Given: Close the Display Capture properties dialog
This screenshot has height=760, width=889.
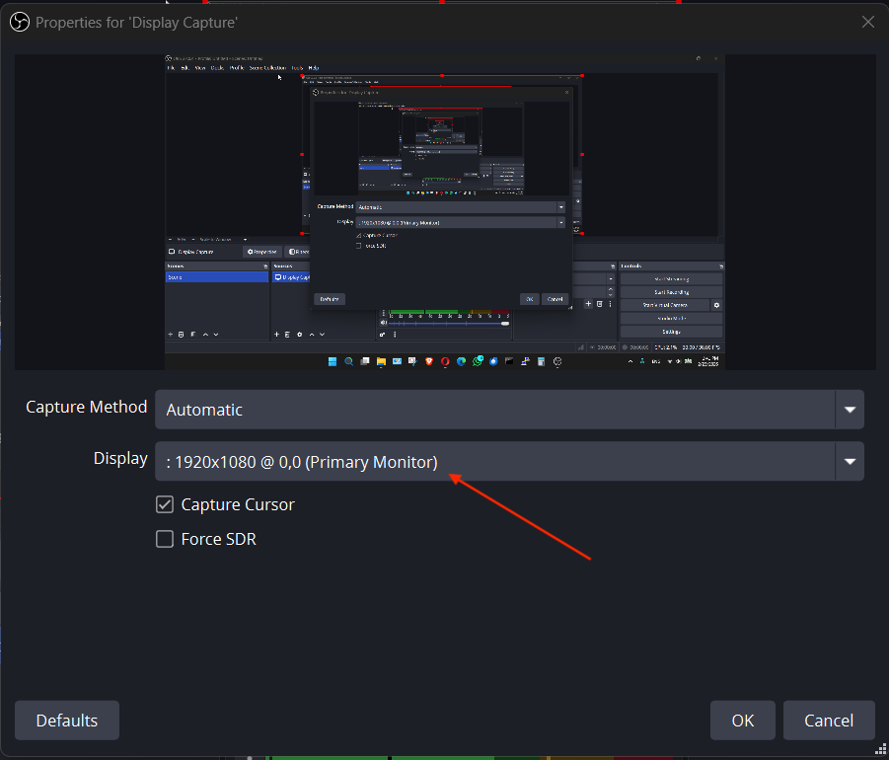Looking at the screenshot, I should (x=867, y=22).
